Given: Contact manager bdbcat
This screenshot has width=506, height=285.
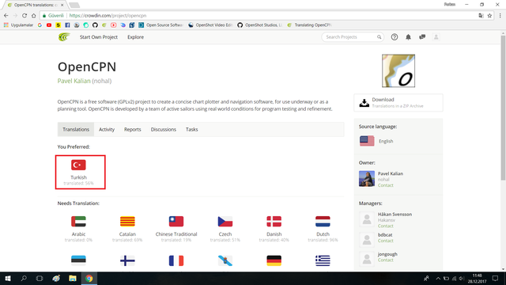Looking at the screenshot, I should [386, 241].
